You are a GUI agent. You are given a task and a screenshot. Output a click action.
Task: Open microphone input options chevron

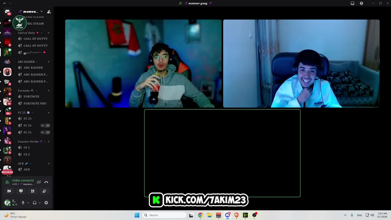pyautogui.click(x=28, y=203)
